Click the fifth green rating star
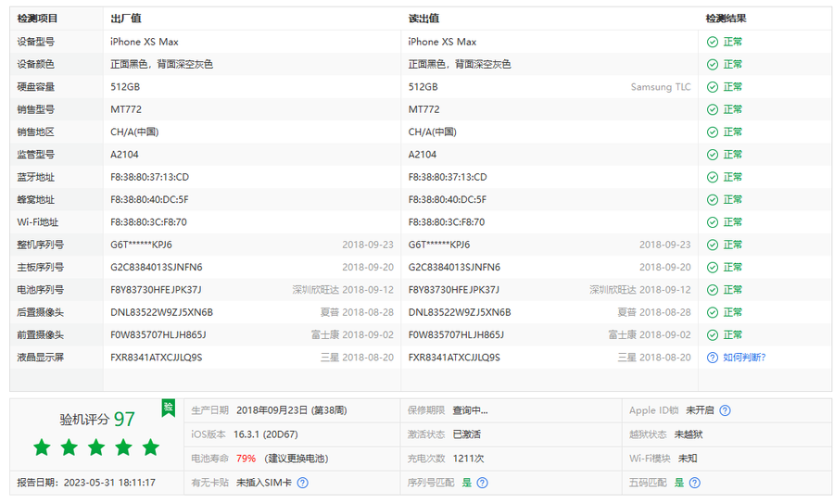This screenshot has width=834, height=503. 150,447
